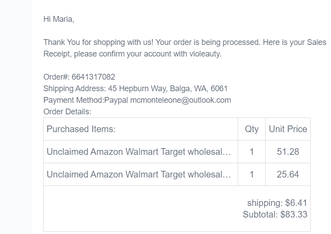
Task: Click the quantity cell of the first item
Action: (251, 152)
